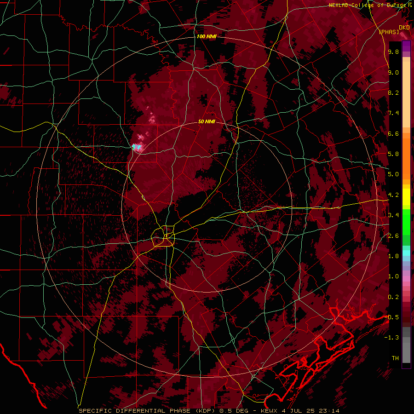Screen dimensions: 414x414
Task: Click the bright green color bar segment
Action: pyautogui.click(x=406, y=222)
